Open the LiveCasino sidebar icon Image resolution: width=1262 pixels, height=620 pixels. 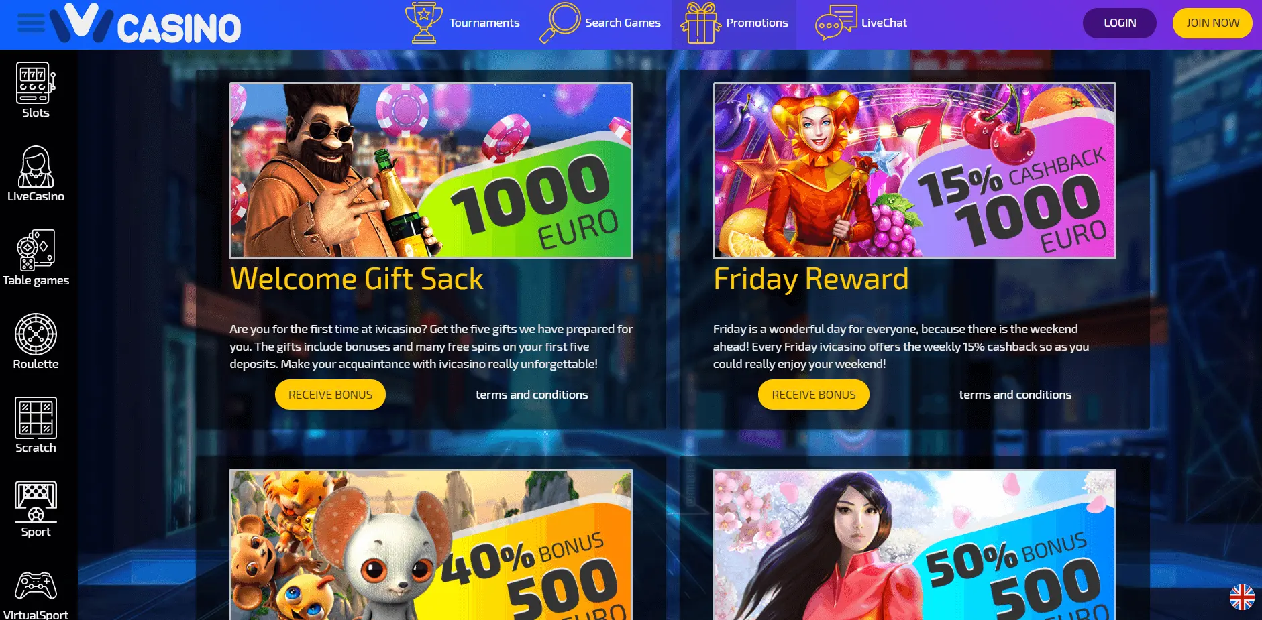(36, 167)
